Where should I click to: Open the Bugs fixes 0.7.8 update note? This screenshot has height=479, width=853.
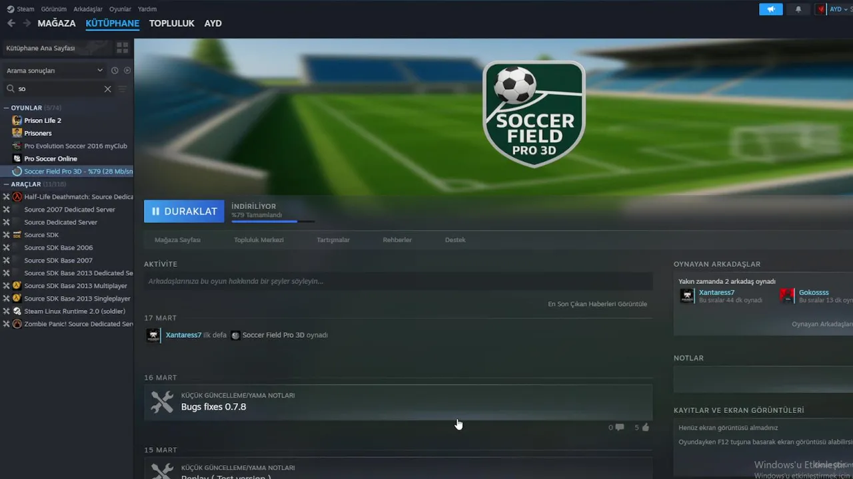398,402
